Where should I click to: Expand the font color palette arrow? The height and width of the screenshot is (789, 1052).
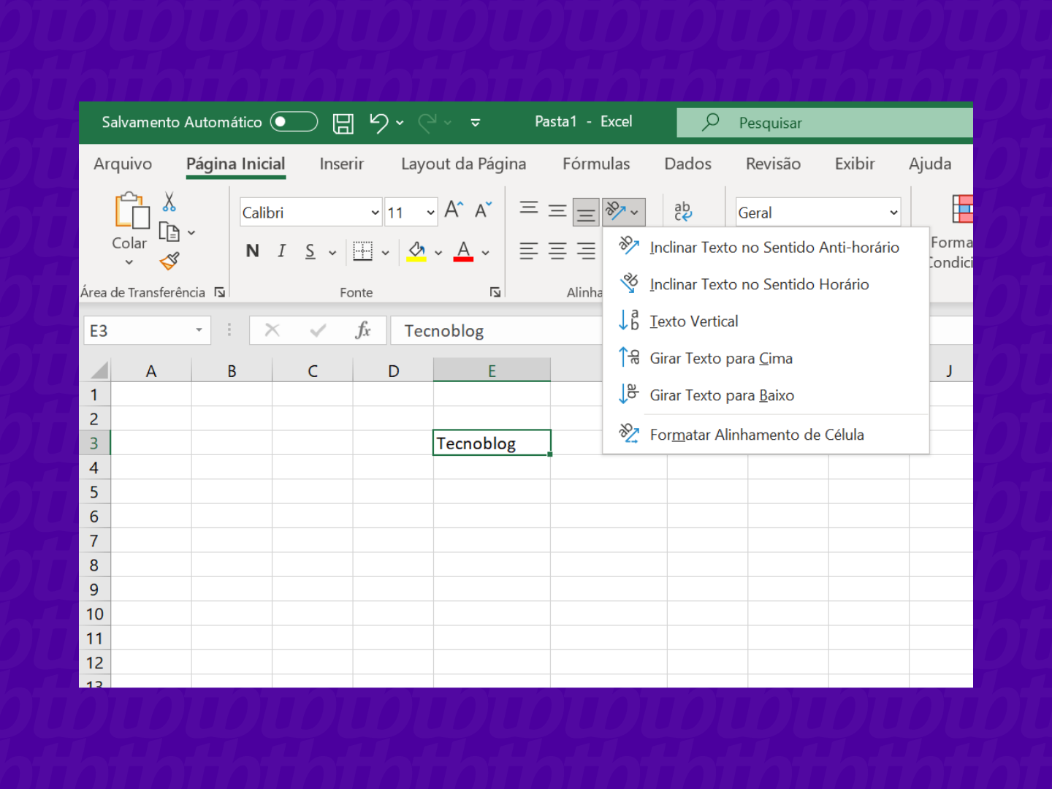485,253
